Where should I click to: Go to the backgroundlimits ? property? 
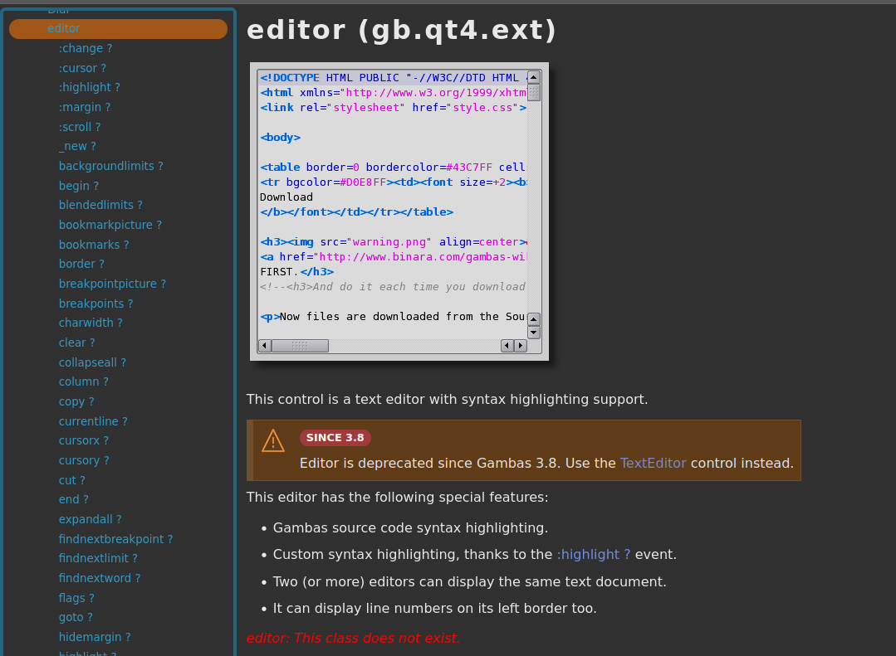(110, 166)
